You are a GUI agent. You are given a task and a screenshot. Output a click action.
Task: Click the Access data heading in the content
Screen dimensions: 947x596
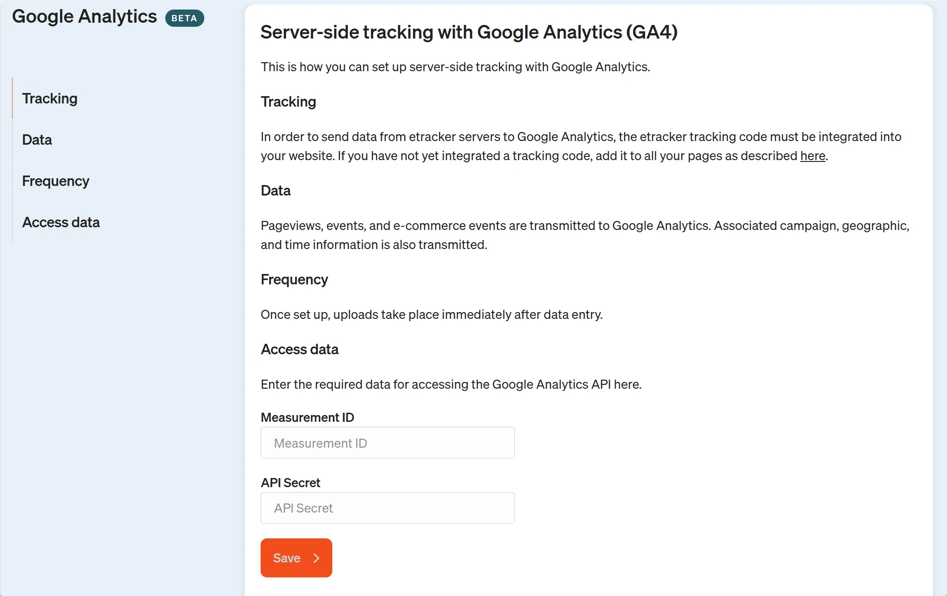click(300, 349)
